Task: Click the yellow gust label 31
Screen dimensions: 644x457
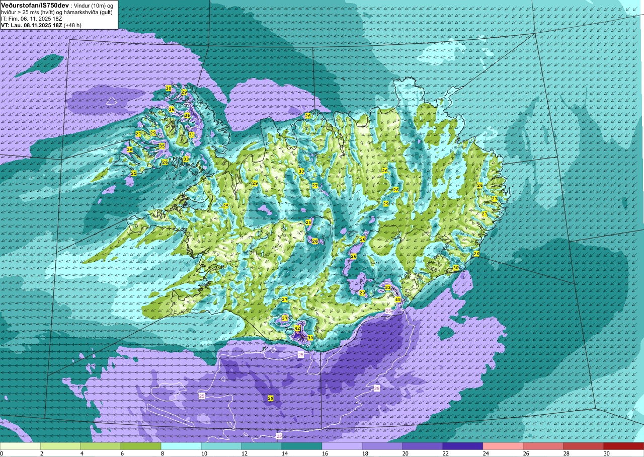Action: point(192,135)
